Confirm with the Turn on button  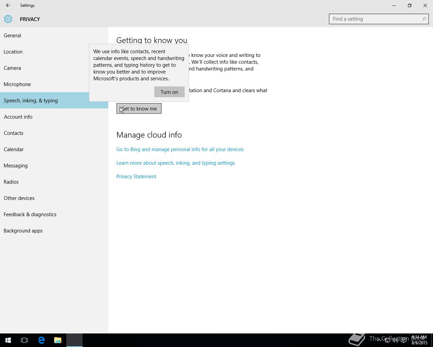(x=169, y=92)
